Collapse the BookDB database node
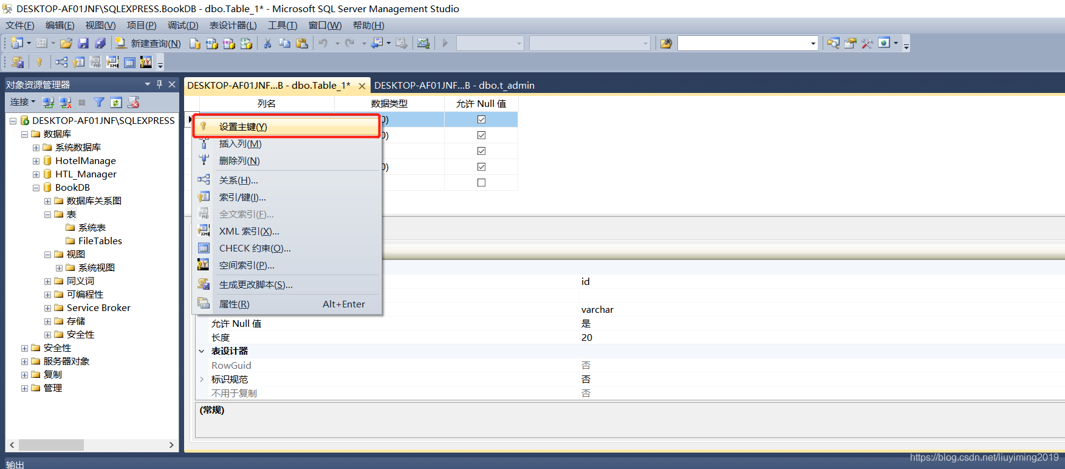 pyautogui.click(x=36, y=188)
